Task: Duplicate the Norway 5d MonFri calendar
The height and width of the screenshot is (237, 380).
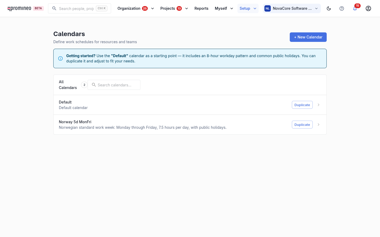Action: 302,125
